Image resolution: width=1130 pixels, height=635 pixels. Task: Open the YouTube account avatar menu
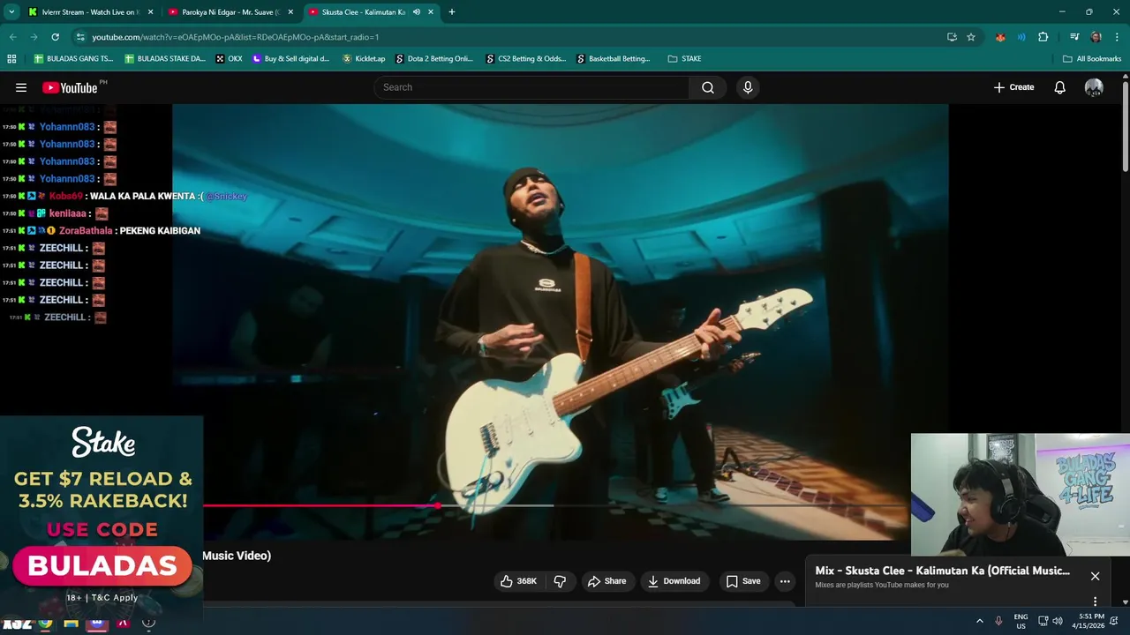point(1094,87)
